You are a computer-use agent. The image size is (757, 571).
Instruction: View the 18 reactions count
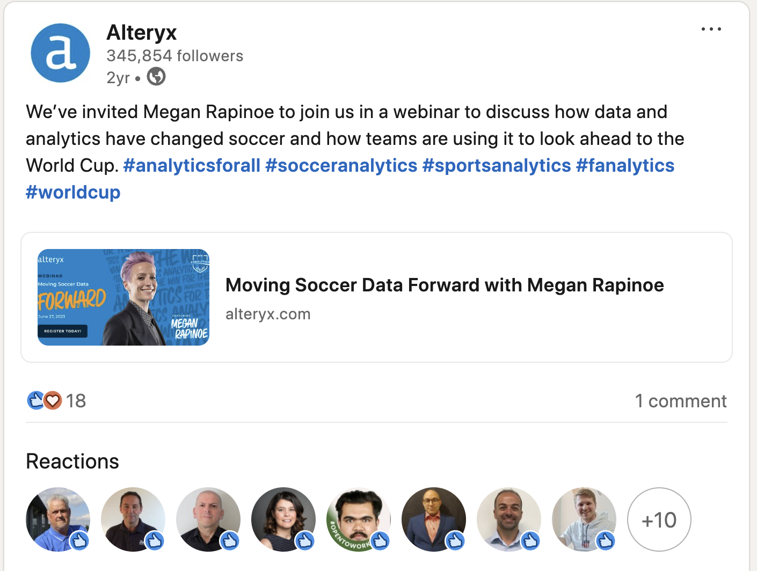pyautogui.click(x=76, y=401)
